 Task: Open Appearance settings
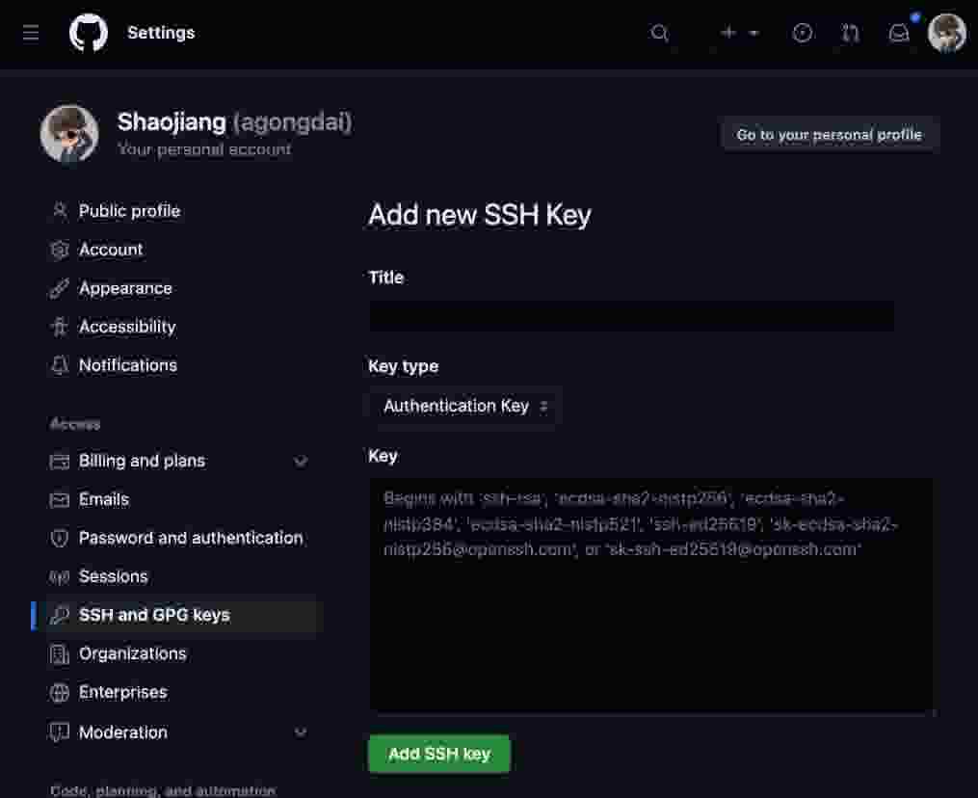(125, 288)
